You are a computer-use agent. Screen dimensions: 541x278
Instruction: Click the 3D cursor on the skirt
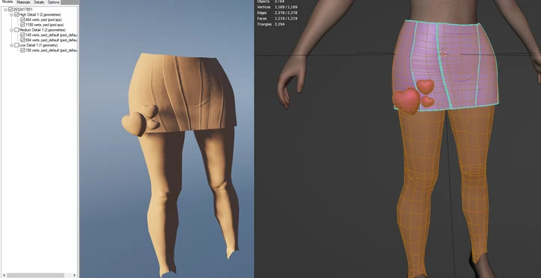pyautogui.click(x=443, y=53)
